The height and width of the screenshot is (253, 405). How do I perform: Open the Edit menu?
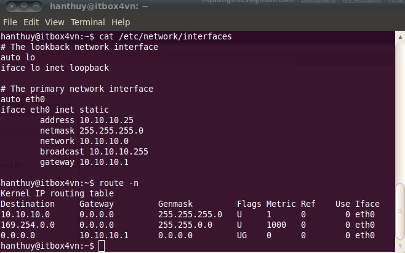point(32,22)
